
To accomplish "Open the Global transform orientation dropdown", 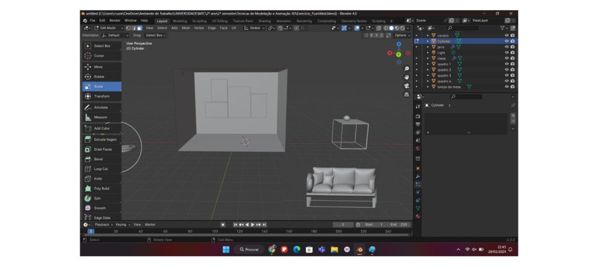I will 255,28.
